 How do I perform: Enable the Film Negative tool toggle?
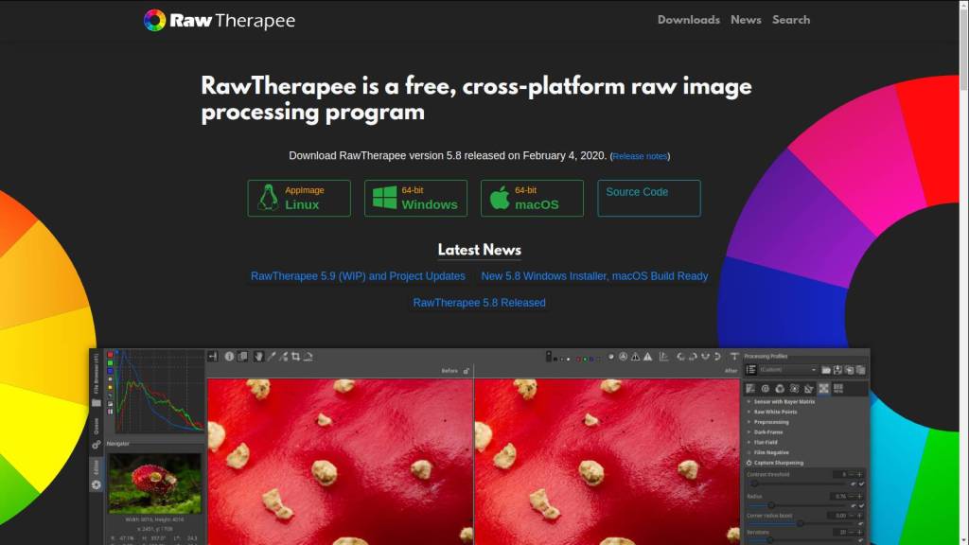[749, 452]
